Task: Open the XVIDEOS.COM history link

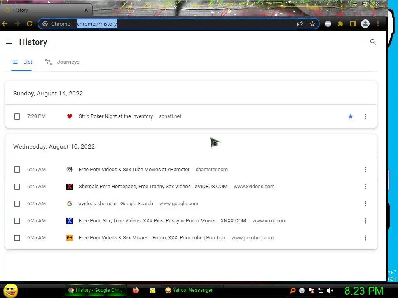Action: pyautogui.click(x=153, y=187)
